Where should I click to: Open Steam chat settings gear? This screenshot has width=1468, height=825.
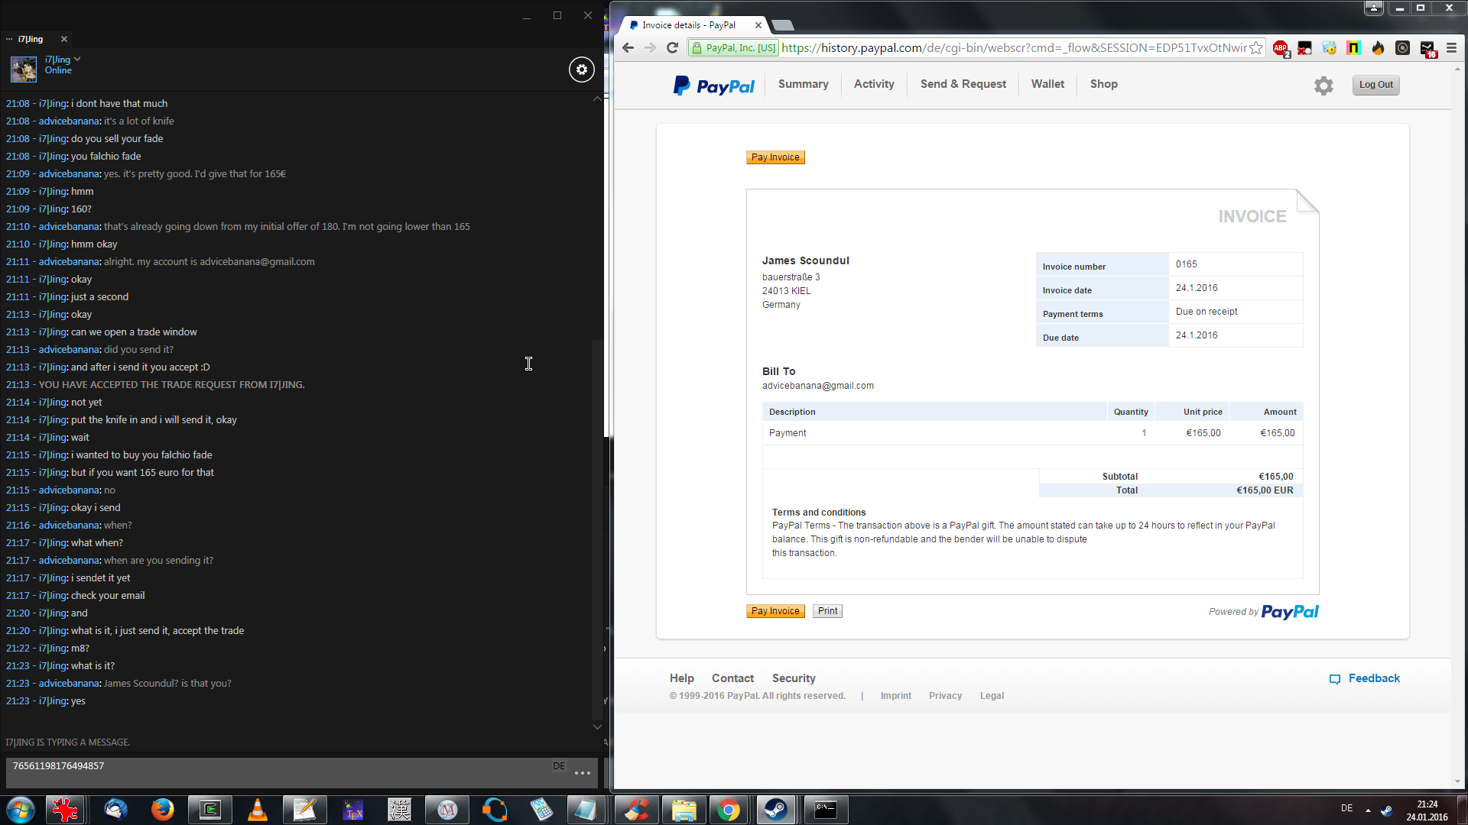coord(581,70)
